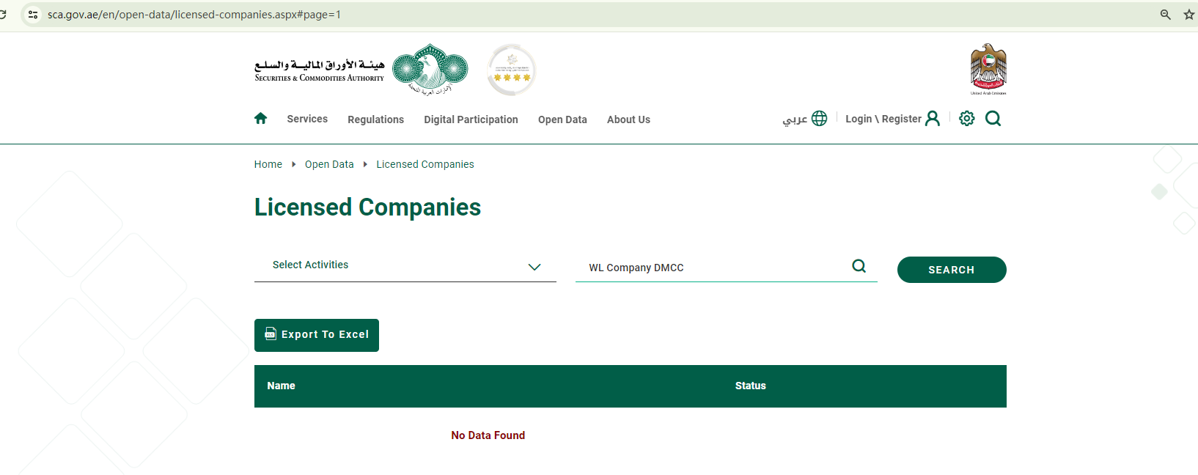Click the globe language icon
1198x475 pixels.
(x=820, y=119)
